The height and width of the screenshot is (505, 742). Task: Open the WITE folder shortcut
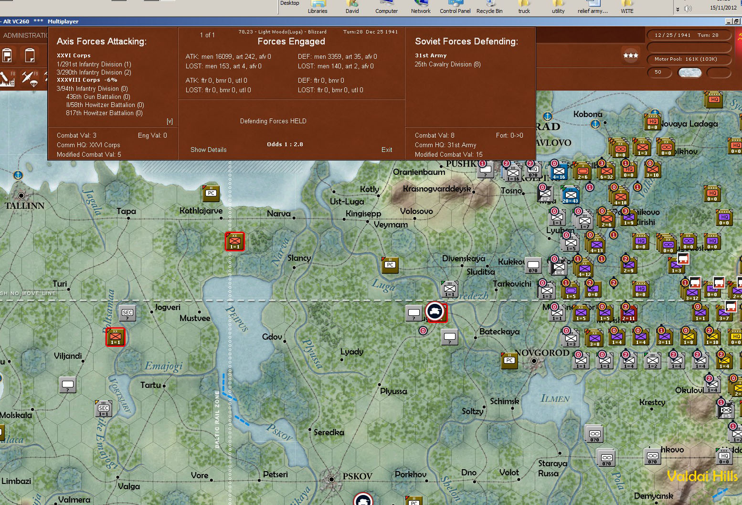pos(627,7)
